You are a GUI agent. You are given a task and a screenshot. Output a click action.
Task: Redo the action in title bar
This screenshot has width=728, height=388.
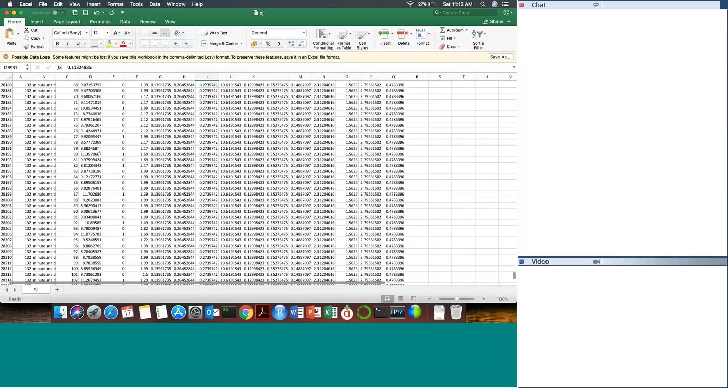111,13
